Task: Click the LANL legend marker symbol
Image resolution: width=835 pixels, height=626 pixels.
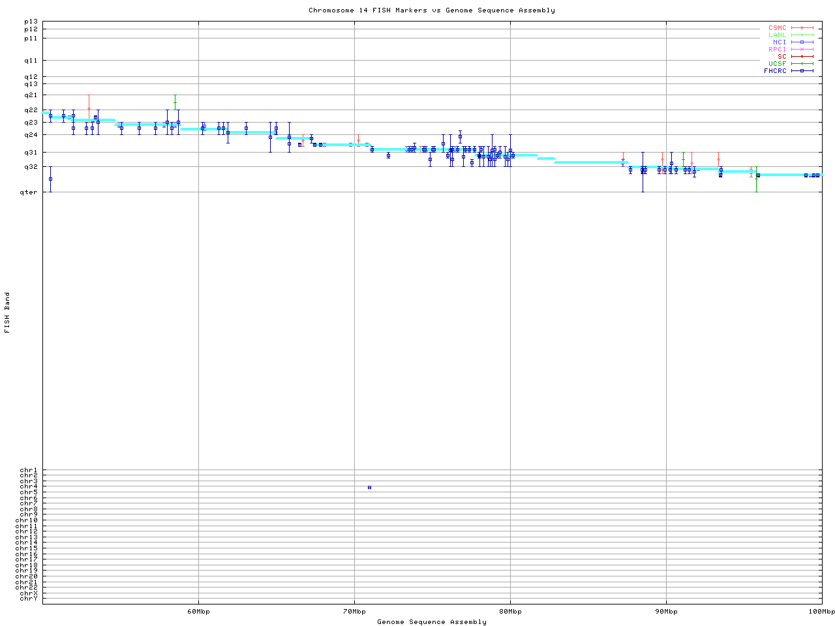Action: [x=802, y=35]
